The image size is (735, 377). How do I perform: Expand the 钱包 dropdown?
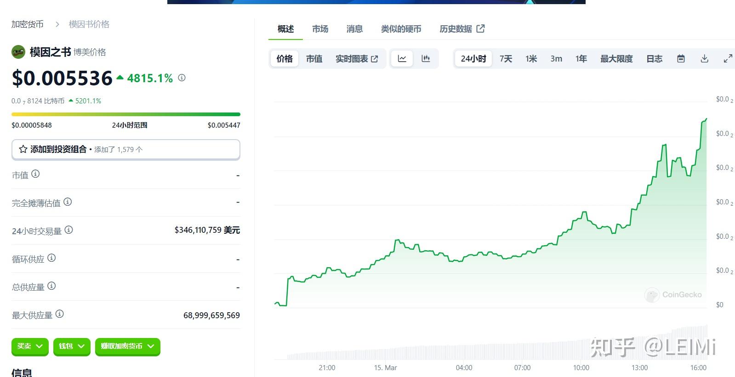pyautogui.click(x=72, y=346)
